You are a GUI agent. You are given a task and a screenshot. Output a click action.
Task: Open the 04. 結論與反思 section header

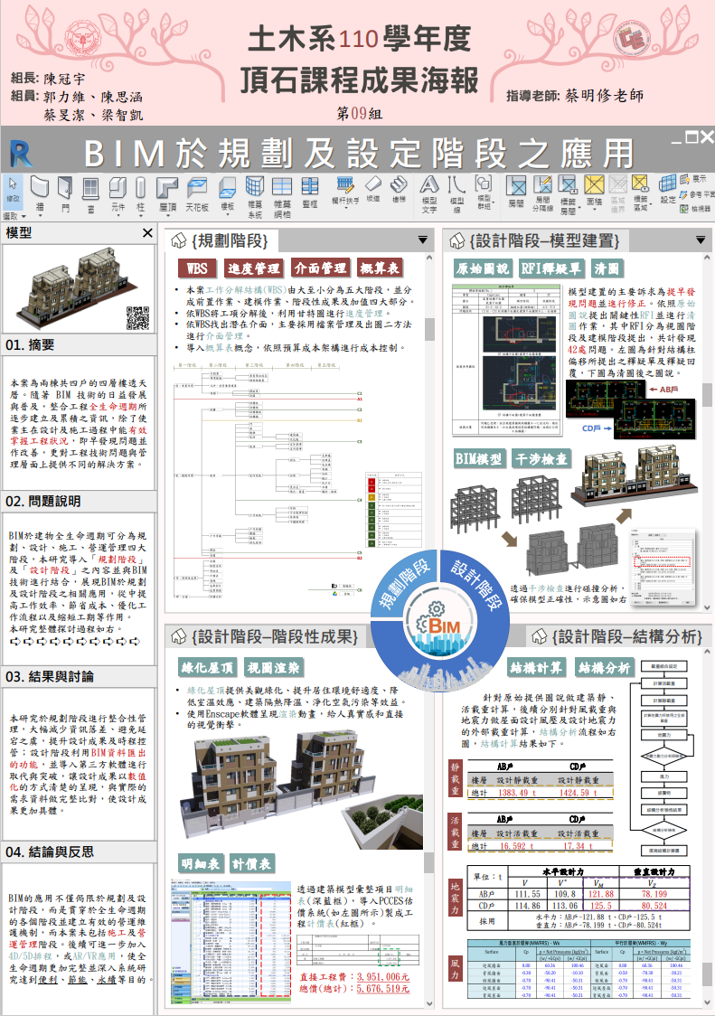[x=79, y=851]
